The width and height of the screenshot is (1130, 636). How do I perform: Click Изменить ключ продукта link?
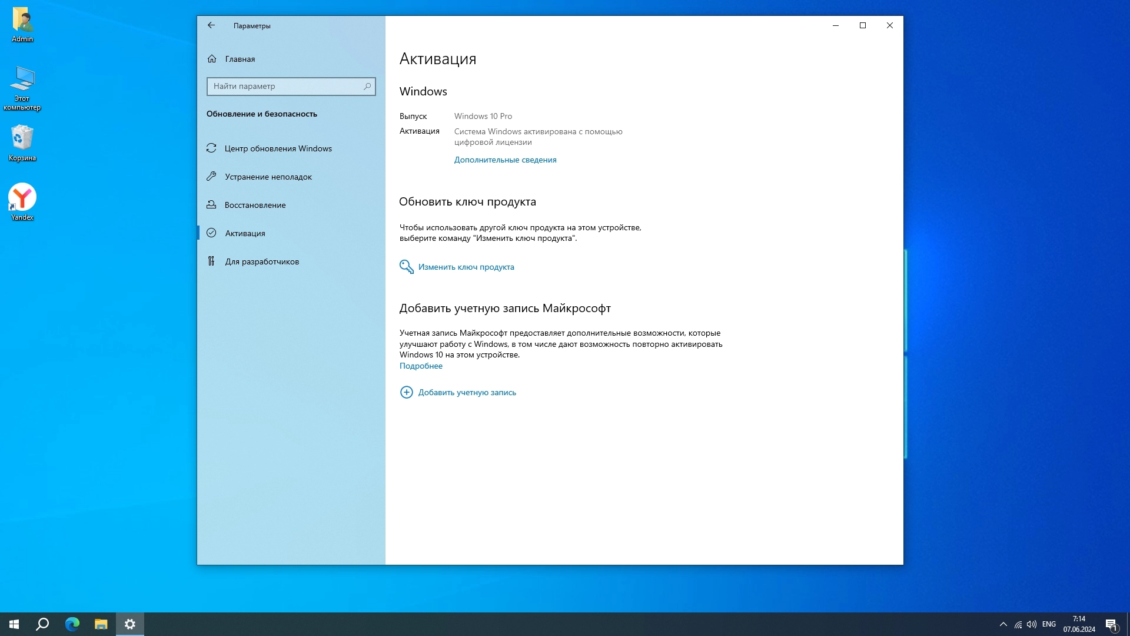pyautogui.click(x=466, y=267)
